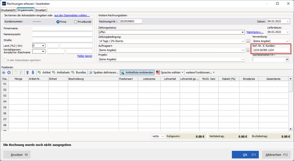This screenshot has width=294, height=161.
Task: Delete position with the blue X icon
Action: 9,72
